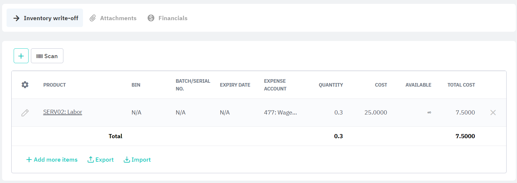The height and width of the screenshot is (183, 517).
Task: Remove the SERV02 Labor row
Action: tap(493, 112)
